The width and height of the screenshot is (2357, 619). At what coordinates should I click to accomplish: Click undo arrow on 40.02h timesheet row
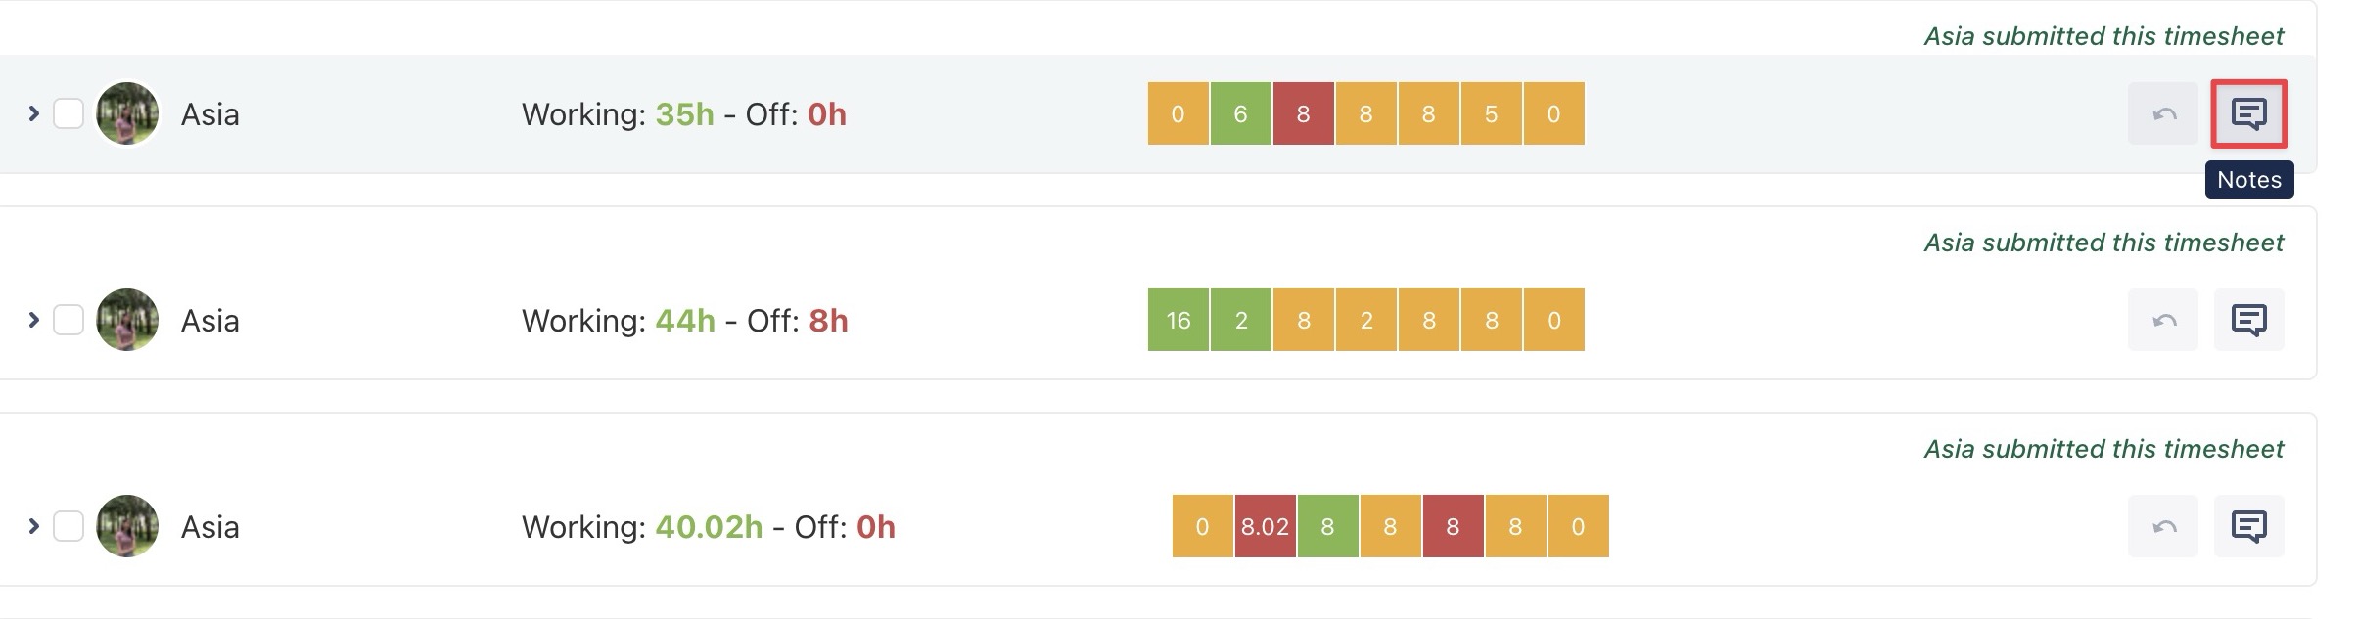(2163, 526)
